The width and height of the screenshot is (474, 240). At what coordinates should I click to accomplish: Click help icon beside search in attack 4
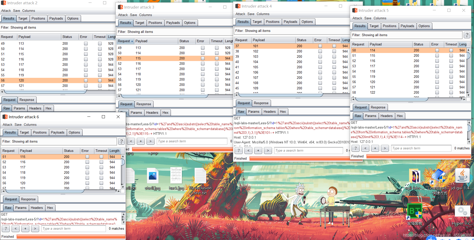pyautogui.click(x=239, y=150)
